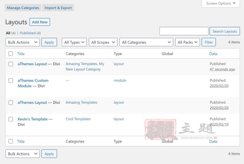Open the All Packs dropdown
Viewport: 244px width, 164px height.
(187, 42)
